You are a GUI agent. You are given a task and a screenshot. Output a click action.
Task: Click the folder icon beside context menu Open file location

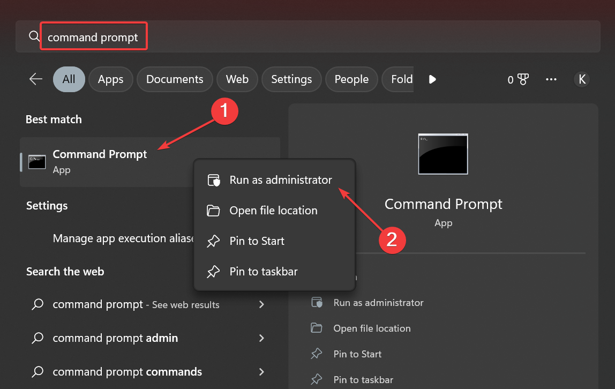[213, 211]
